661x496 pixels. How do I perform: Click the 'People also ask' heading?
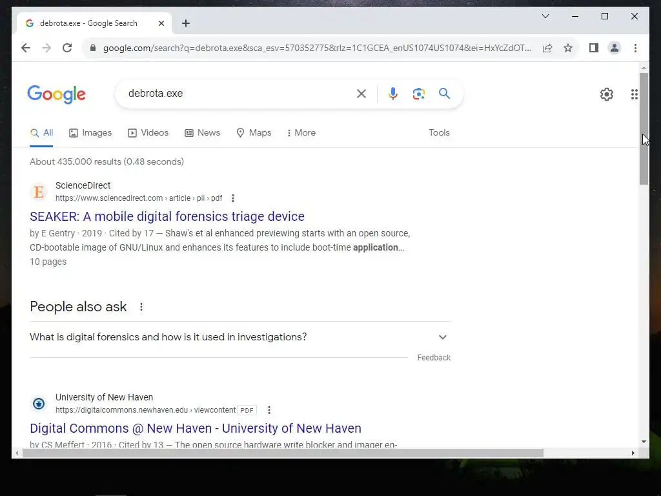click(78, 307)
